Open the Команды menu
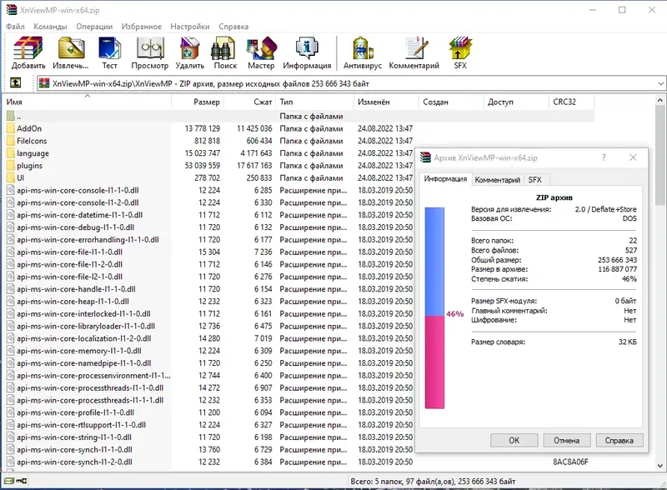Viewport: 667px width, 490px height. click(x=50, y=27)
